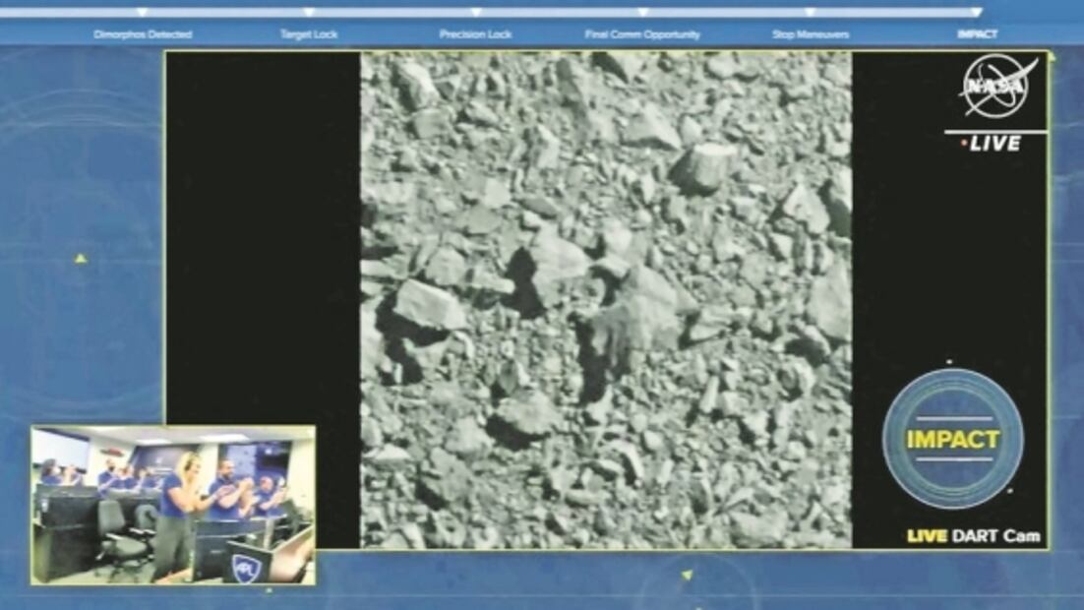Click the APL shield logo

click(x=246, y=568)
